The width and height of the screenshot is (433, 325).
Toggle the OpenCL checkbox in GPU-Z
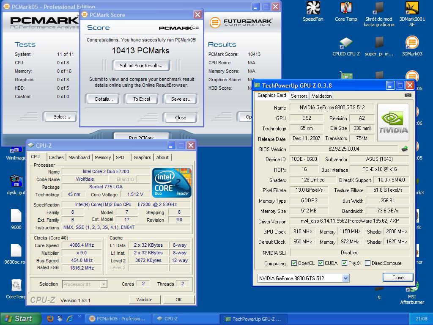[x=294, y=263]
